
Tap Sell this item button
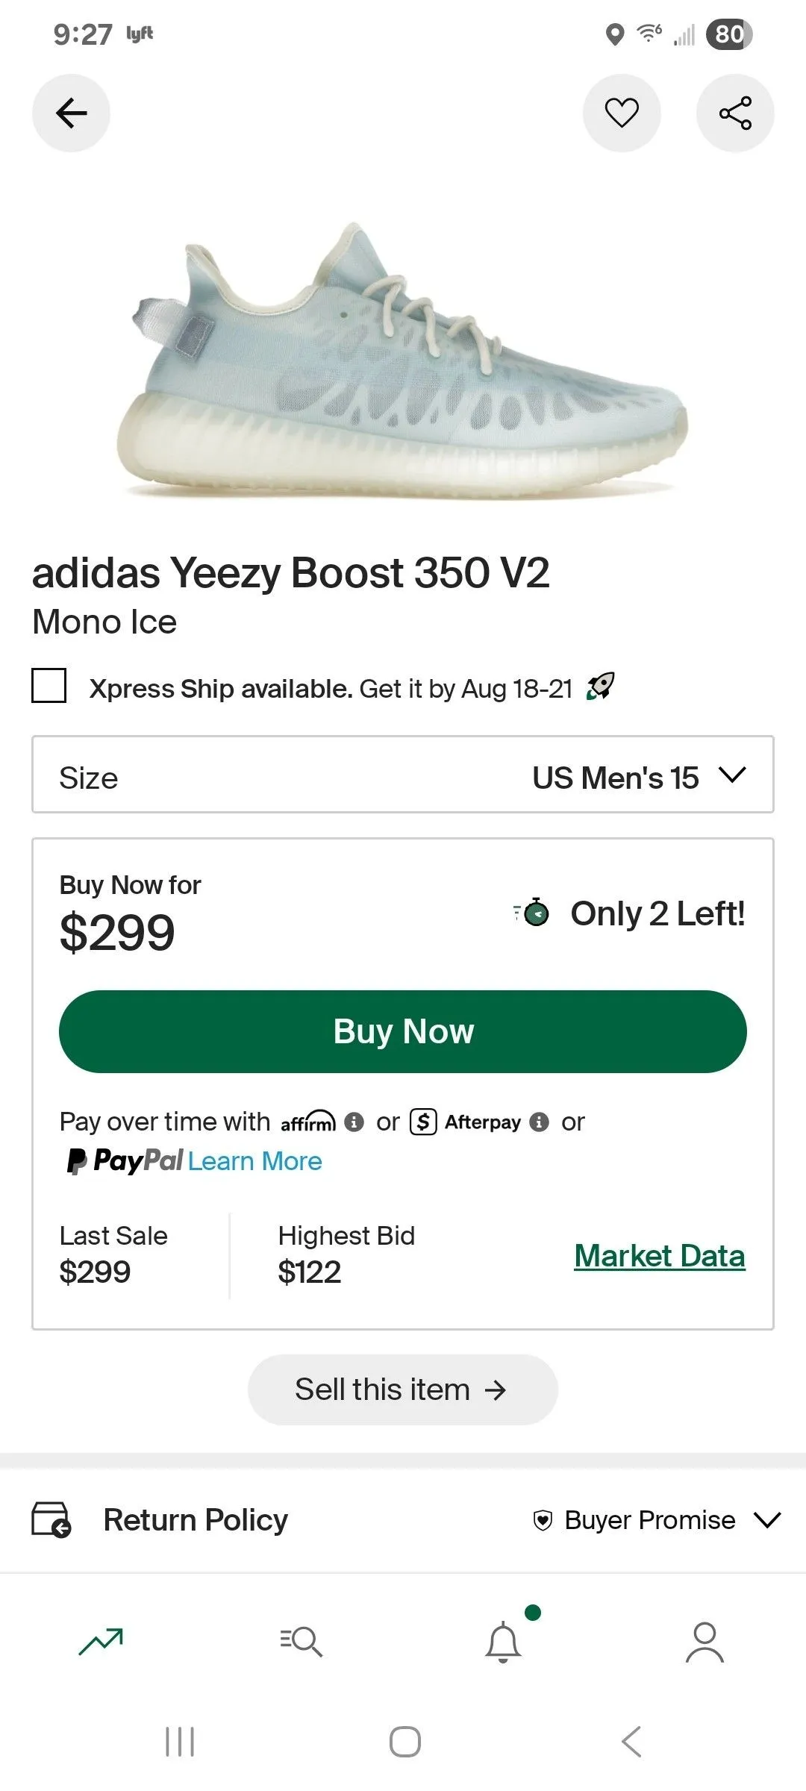click(403, 1390)
